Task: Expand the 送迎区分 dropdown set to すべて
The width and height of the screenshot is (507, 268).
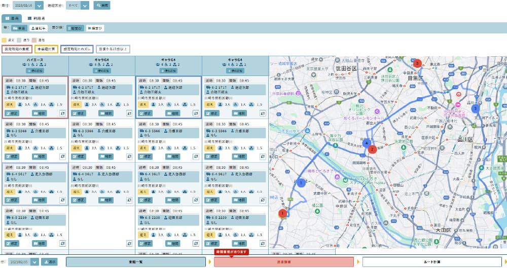Action: [x=84, y=6]
